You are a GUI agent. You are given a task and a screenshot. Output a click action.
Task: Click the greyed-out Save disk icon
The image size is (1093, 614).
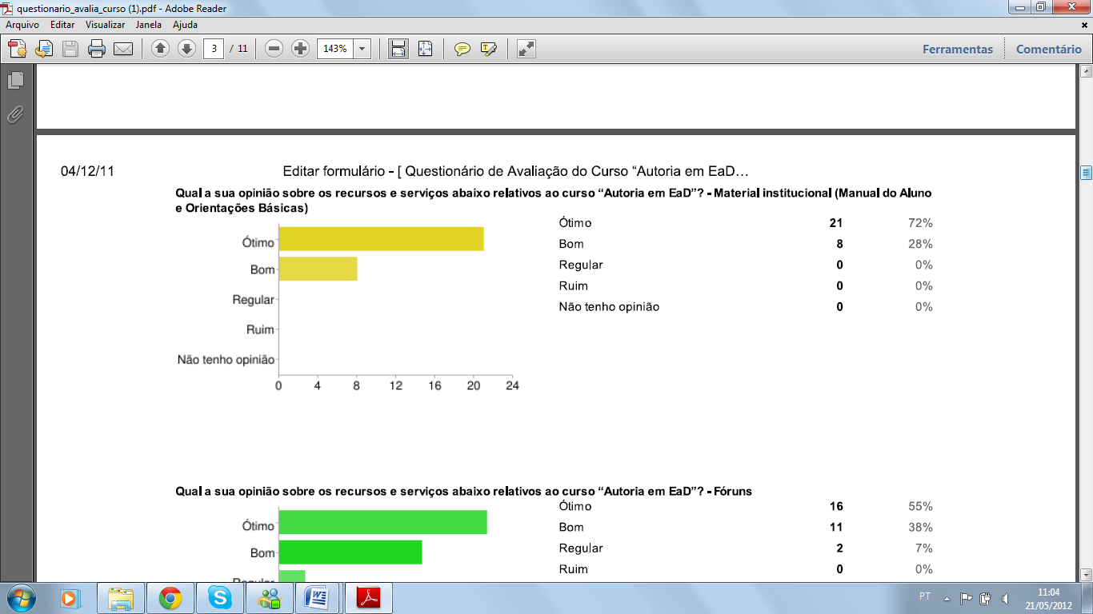point(70,49)
